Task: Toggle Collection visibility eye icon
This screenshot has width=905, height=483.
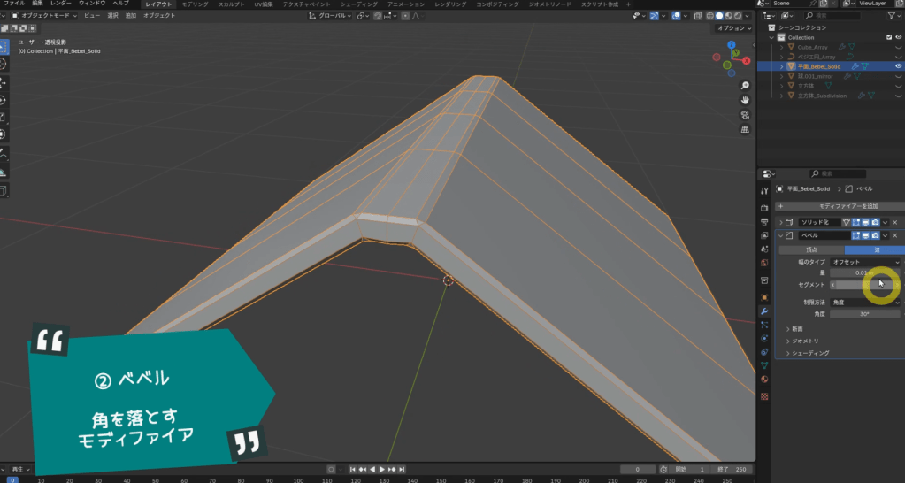Action: click(899, 37)
